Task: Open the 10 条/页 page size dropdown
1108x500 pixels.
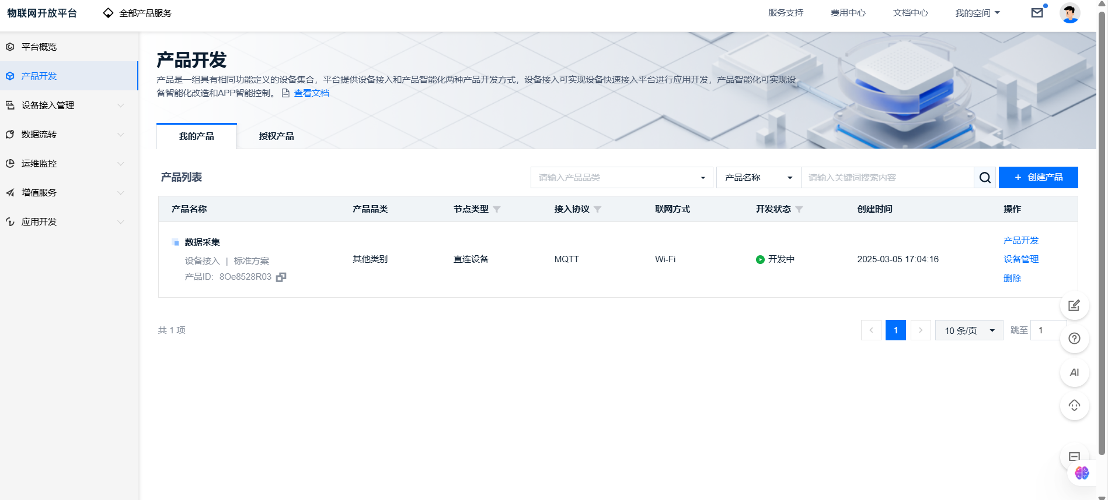Action: click(x=969, y=330)
